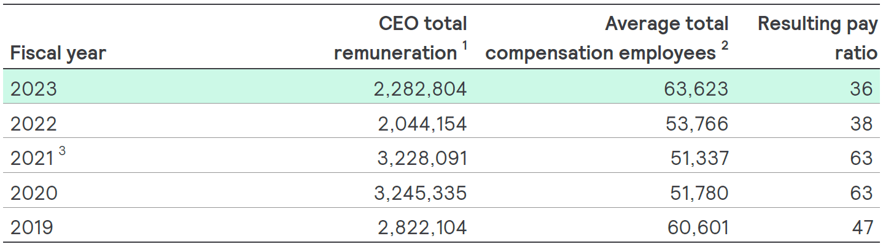The width and height of the screenshot is (883, 244).
Task: Click pay ratio 36 in highlighted row
Action: 862,89
